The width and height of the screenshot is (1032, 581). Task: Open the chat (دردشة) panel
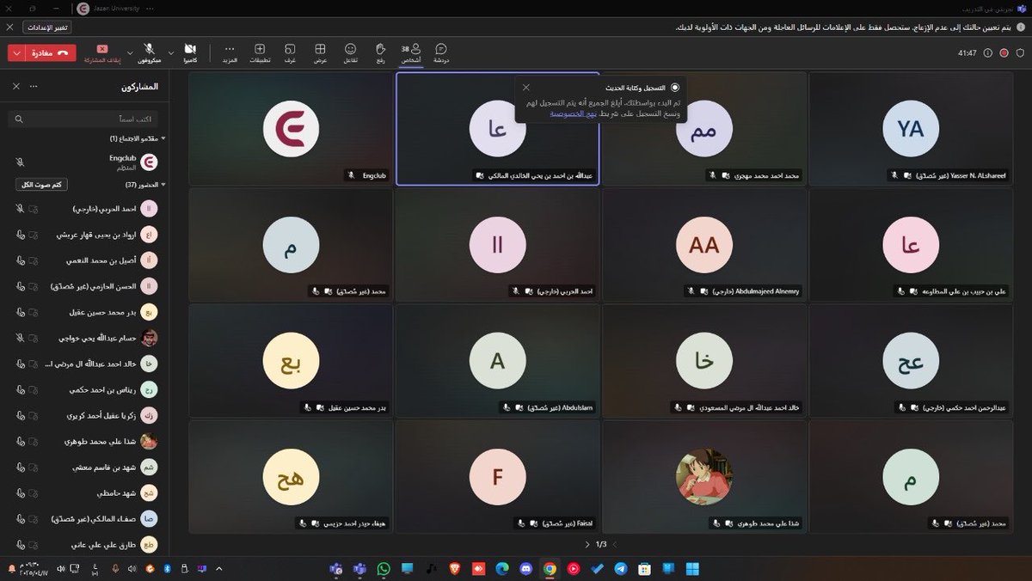click(x=441, y=52)
